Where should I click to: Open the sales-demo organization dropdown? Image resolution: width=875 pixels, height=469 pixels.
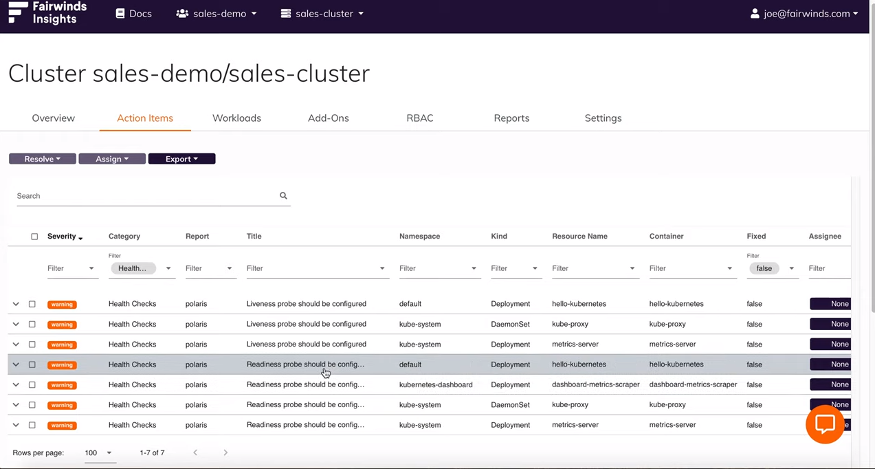pyautogui.click(x=217, y=13)
